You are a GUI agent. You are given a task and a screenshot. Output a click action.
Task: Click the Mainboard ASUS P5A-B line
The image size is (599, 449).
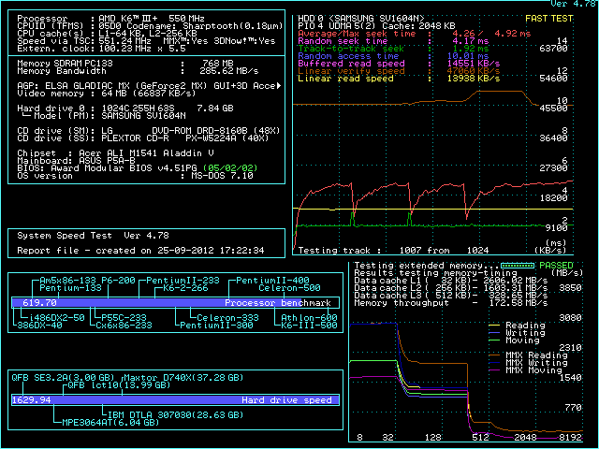pos(76,161)
